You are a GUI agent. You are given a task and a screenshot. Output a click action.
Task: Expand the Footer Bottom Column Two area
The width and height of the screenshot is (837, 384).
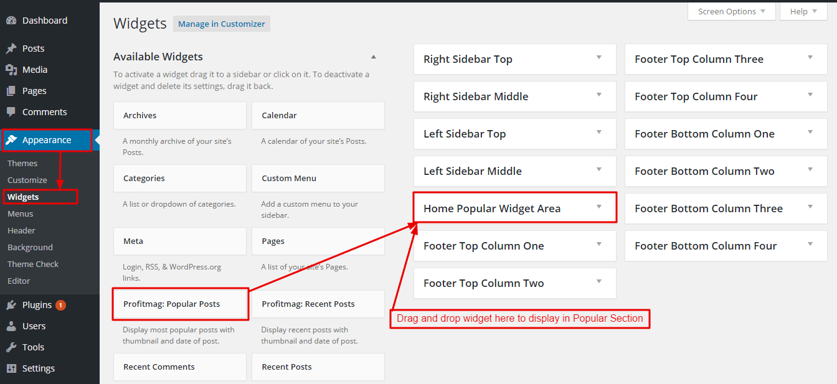pos(810,169)
